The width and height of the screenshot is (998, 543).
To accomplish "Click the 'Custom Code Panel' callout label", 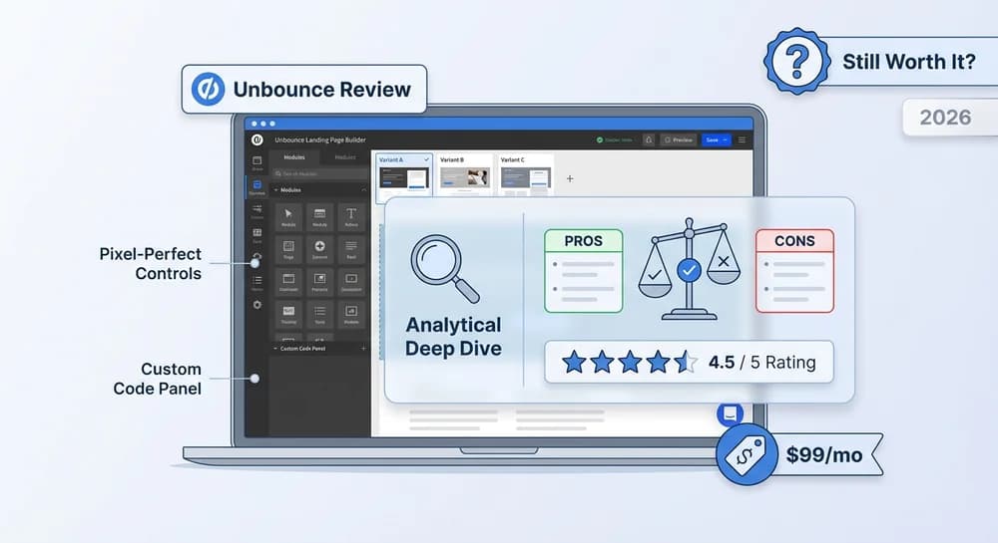I will [158, 379].
